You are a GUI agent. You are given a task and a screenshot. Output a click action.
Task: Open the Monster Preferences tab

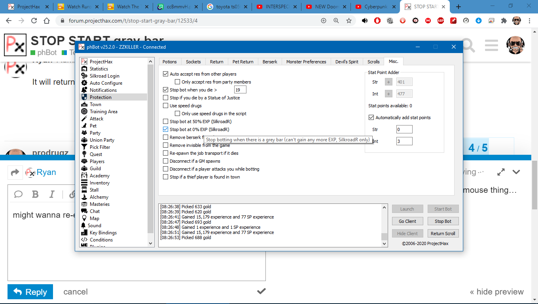306,62
